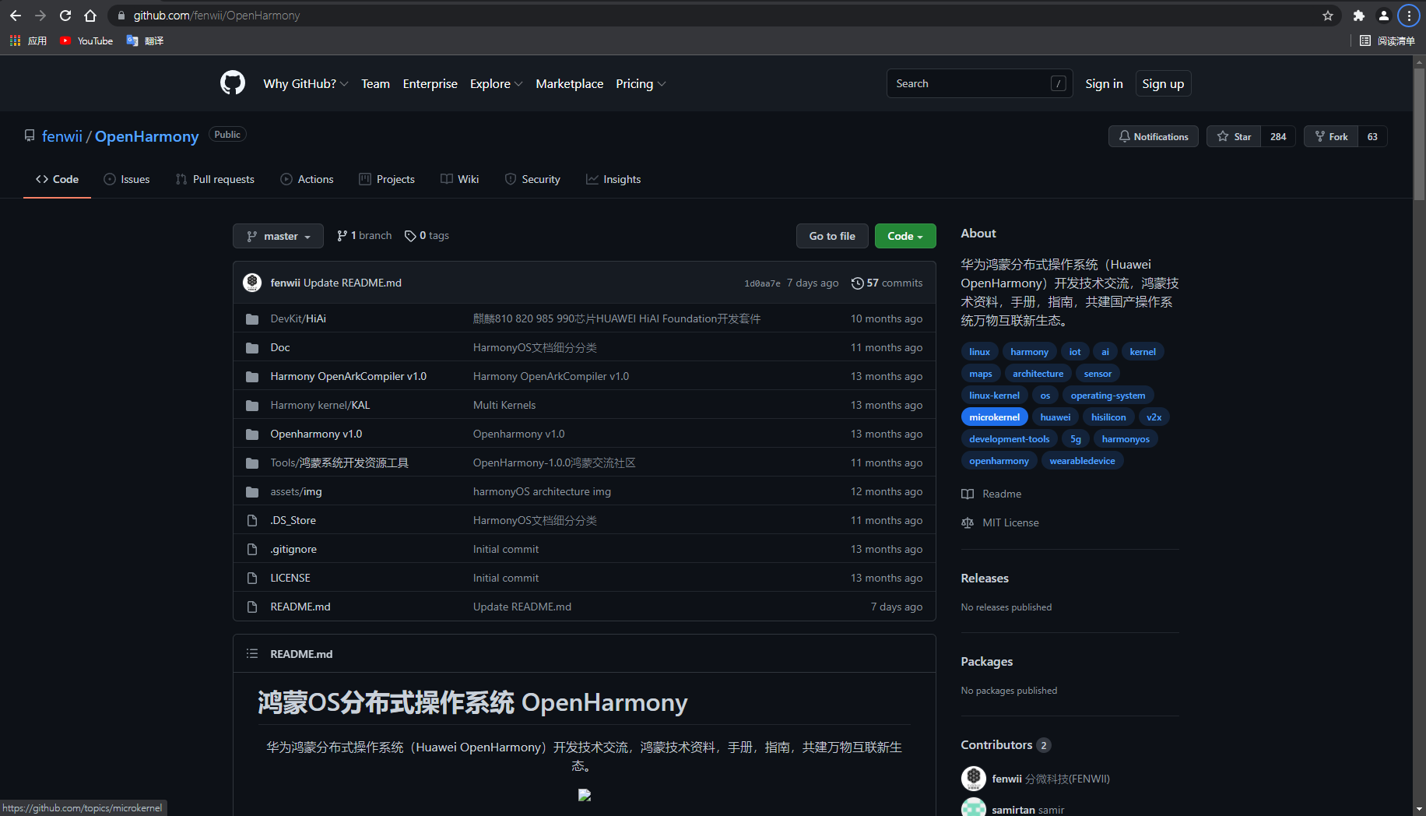Open the master branch selector
This screenshot has height=816, width=1426.
pyautogui.click(x=278, y=236)
